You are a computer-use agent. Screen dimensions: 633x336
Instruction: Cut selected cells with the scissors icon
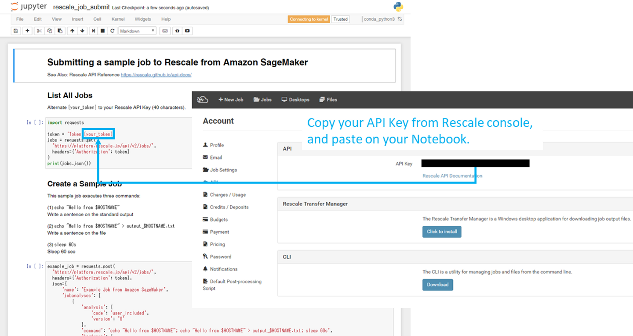pyautogui.click(x=39, y=31)
